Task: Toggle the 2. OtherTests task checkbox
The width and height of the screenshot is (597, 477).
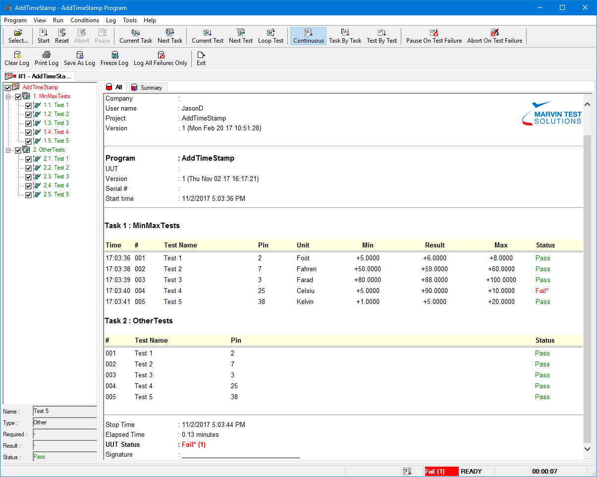Action: [18, 150]
